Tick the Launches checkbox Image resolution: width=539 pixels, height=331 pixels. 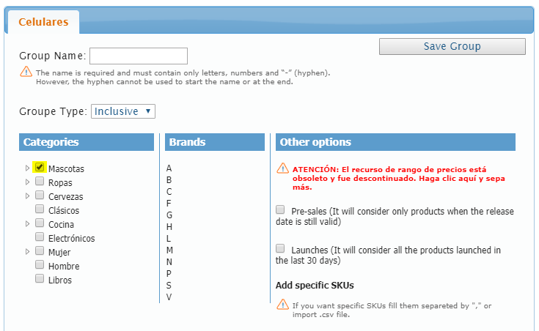[x=280, y=249]
